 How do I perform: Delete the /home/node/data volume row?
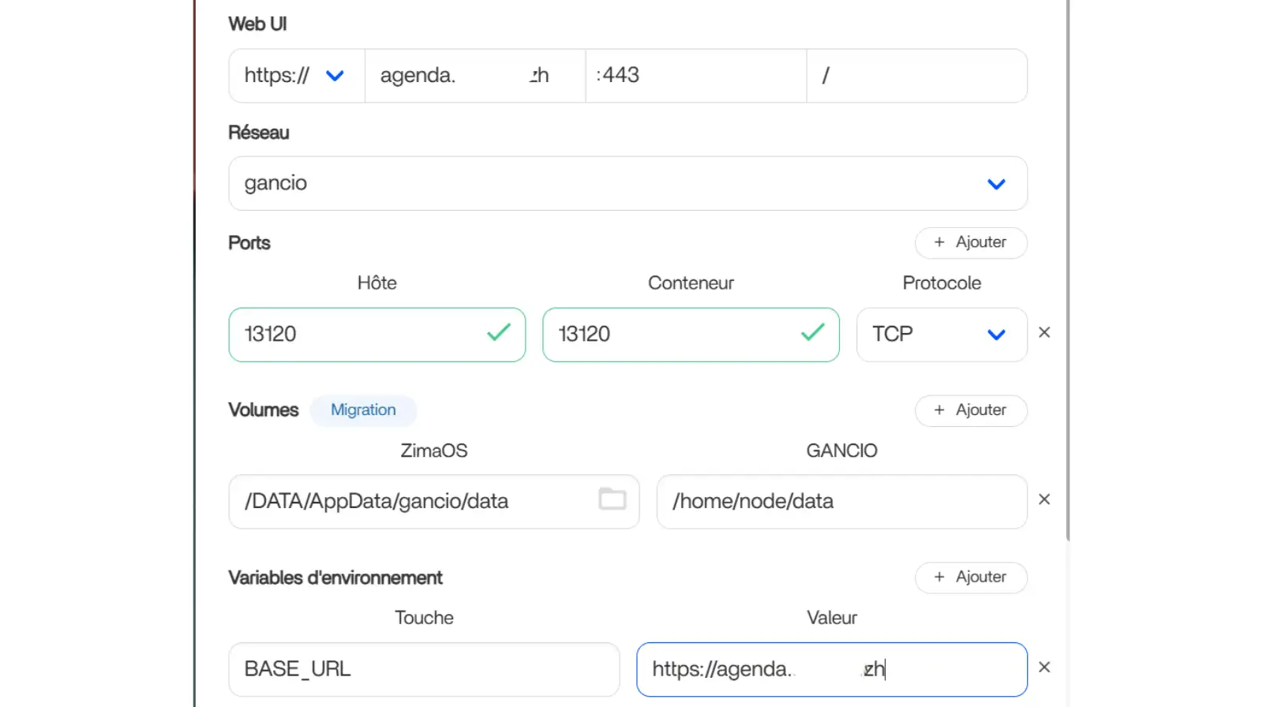(x=1044, y=499)
